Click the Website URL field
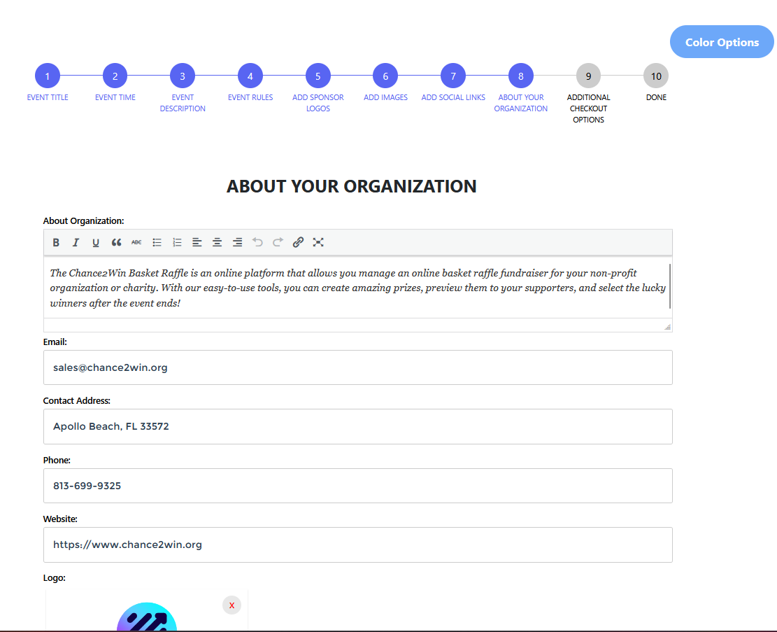Viewport: 777px width, 632px height. coord(357,545)
